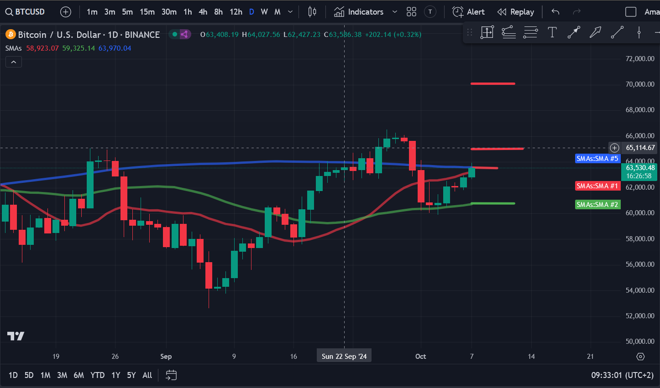Click SMA value 58,923.07 in legend
The image size is (660, 388).
click(x=42, y=48)
